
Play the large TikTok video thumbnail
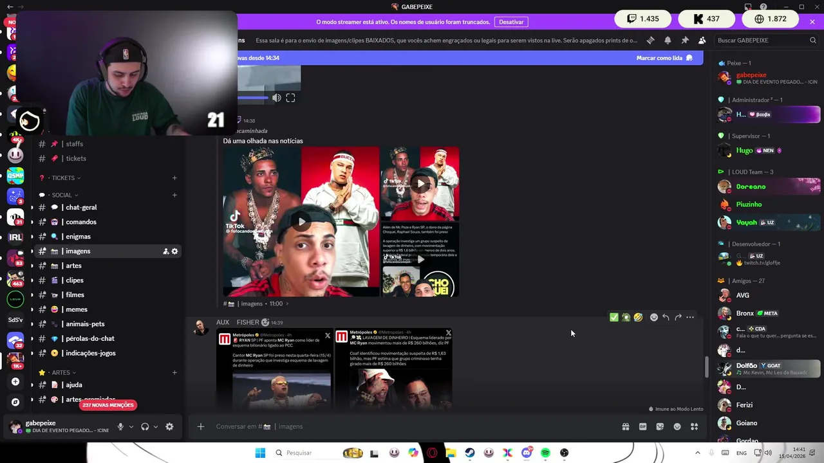pos(301,222)
